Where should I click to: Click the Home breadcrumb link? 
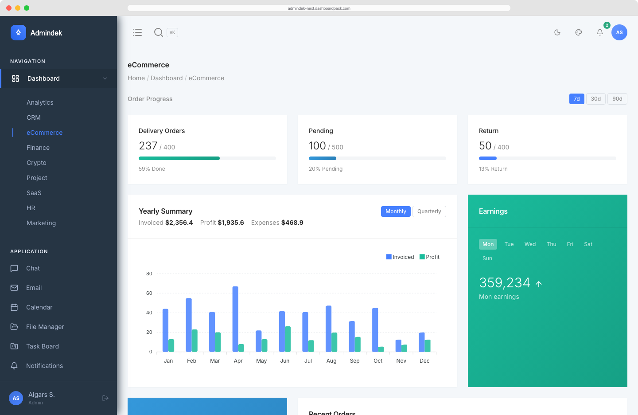pyautogui.click(x=136, y=78)
